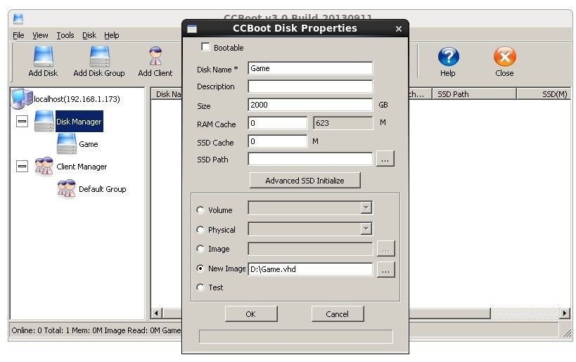Enable the Bootable checkbox

(205, 47)
